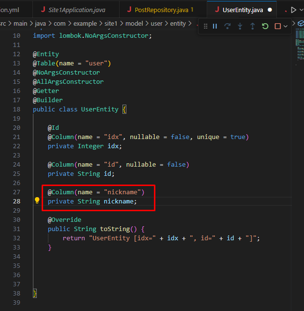Click '@Getter' annotation text
This screenshot has height=311, width=304.
click(x=46, y=91)
